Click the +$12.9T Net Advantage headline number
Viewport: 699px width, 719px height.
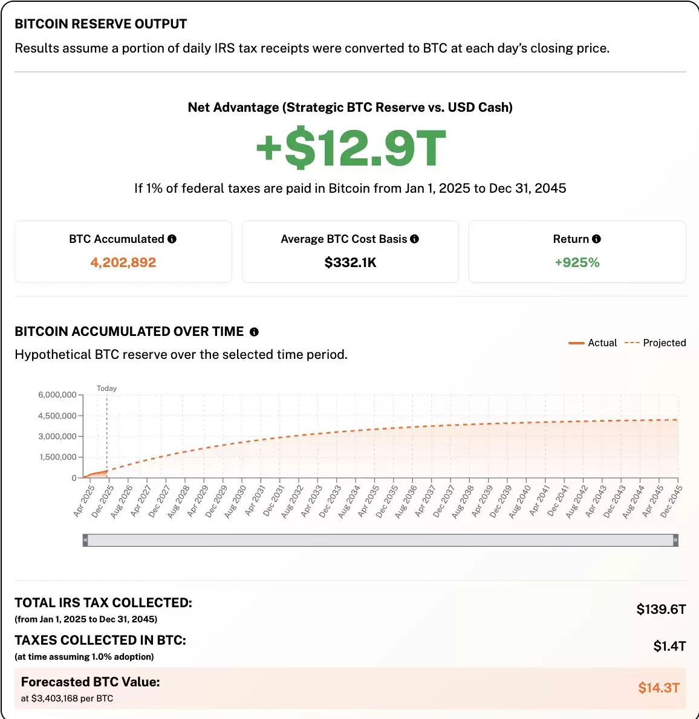click(350, 149)
